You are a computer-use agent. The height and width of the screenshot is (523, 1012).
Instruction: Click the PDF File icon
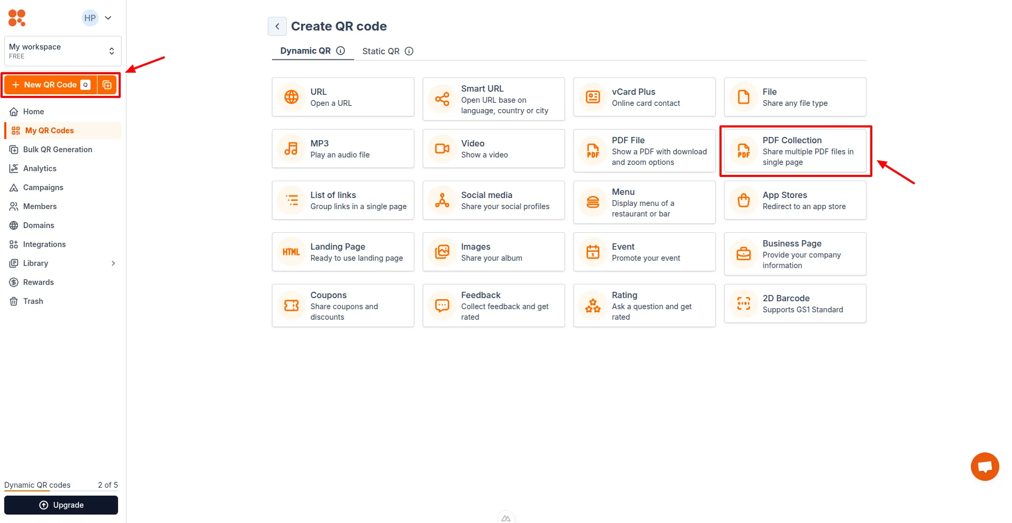click(x=593, y=151)
